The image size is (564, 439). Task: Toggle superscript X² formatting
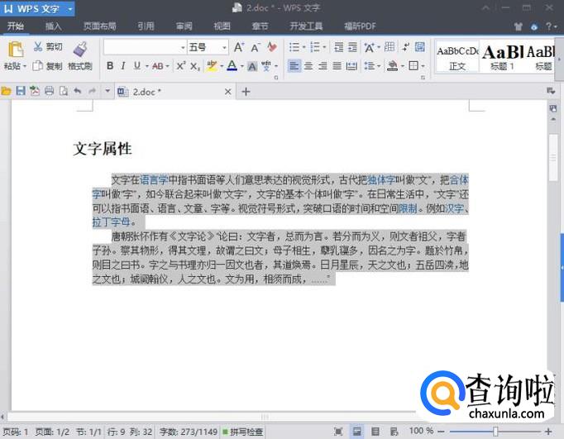click(181, 66)
